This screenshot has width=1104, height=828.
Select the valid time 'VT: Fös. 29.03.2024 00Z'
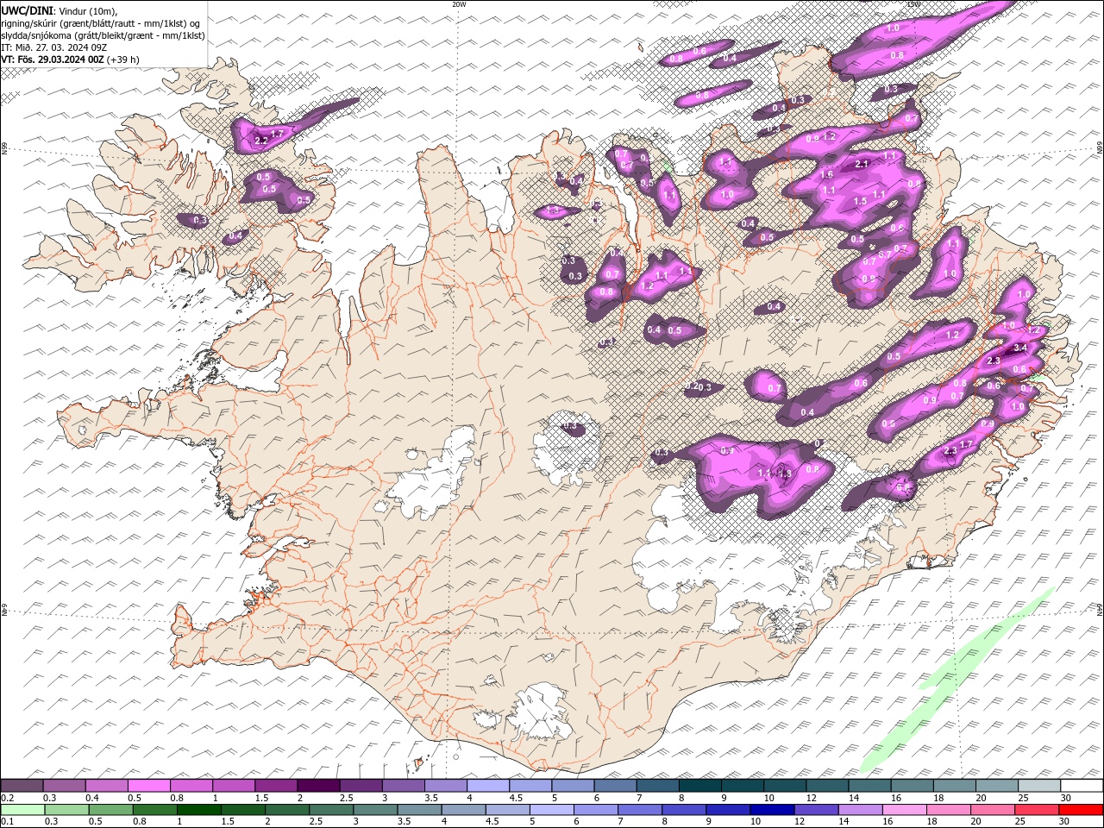point(52,60)
